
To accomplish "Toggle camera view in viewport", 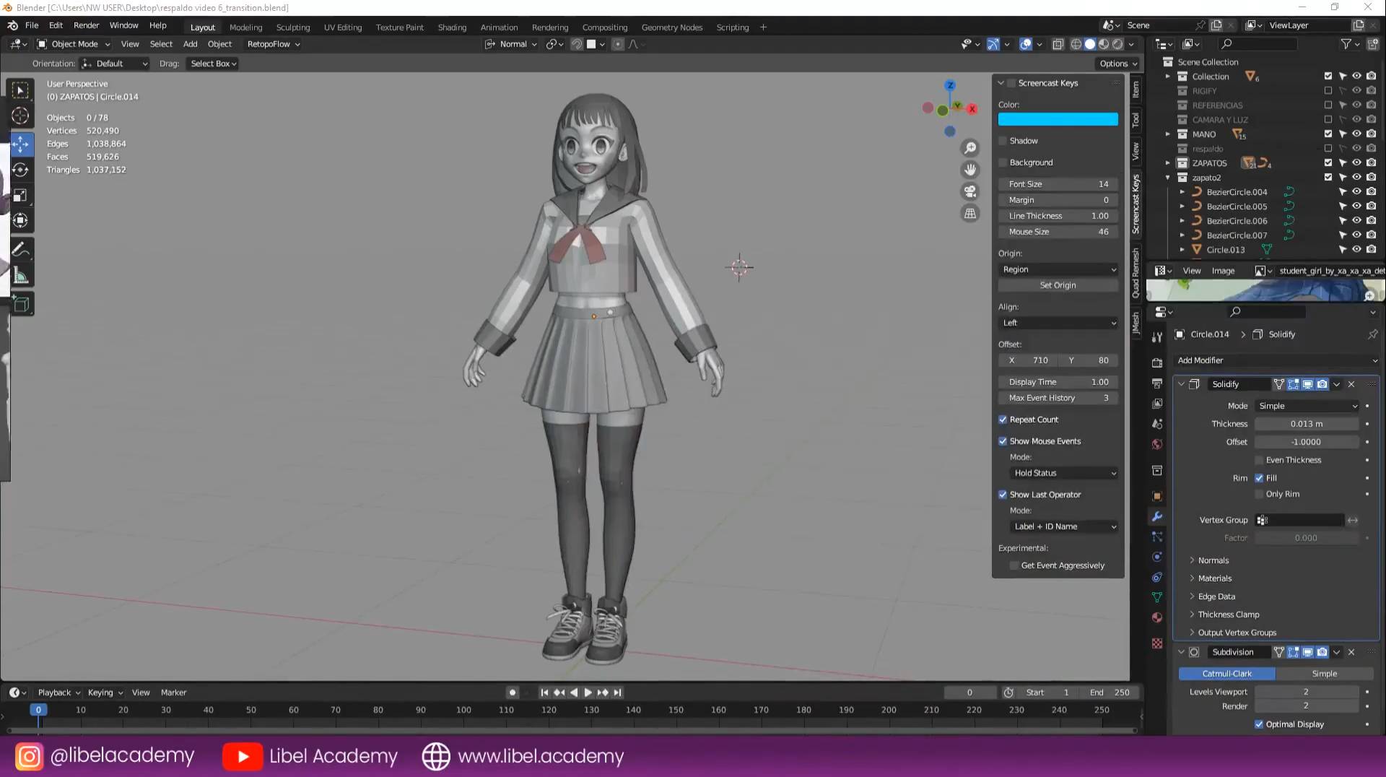I will click(970, 191).
